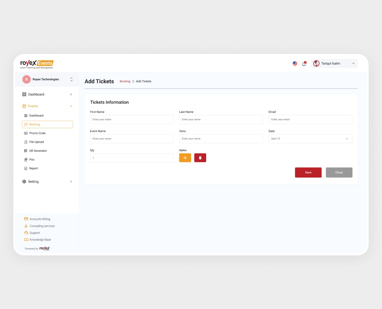Expand the top-level Dashboard menu
Image resolution: width=382 pixels, height=309 pixels.
tap(47, 95)
